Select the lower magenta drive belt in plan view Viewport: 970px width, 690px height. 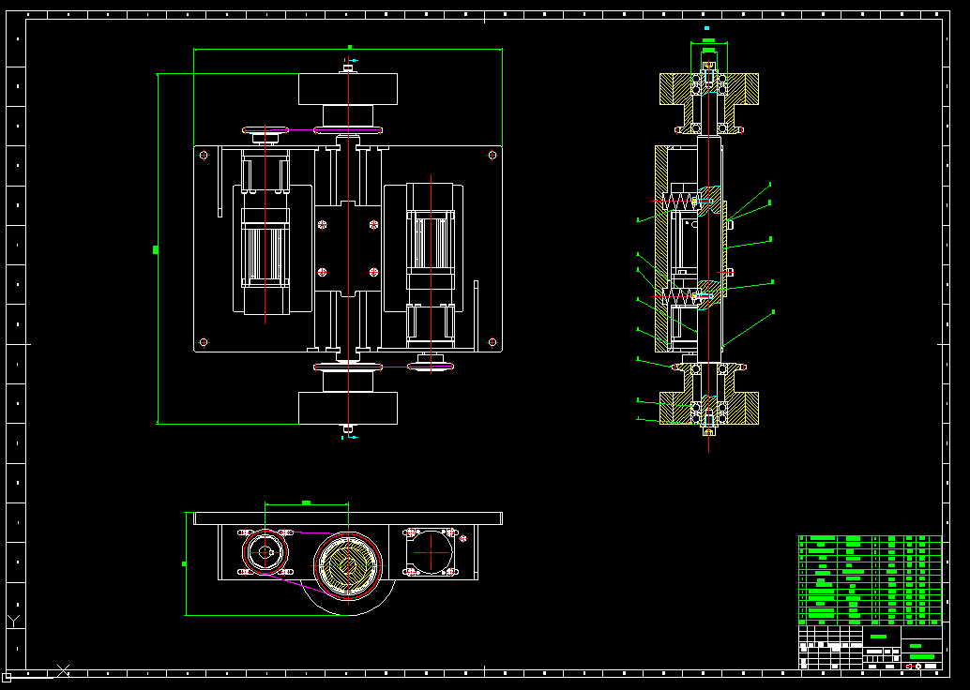pos(384,367)
